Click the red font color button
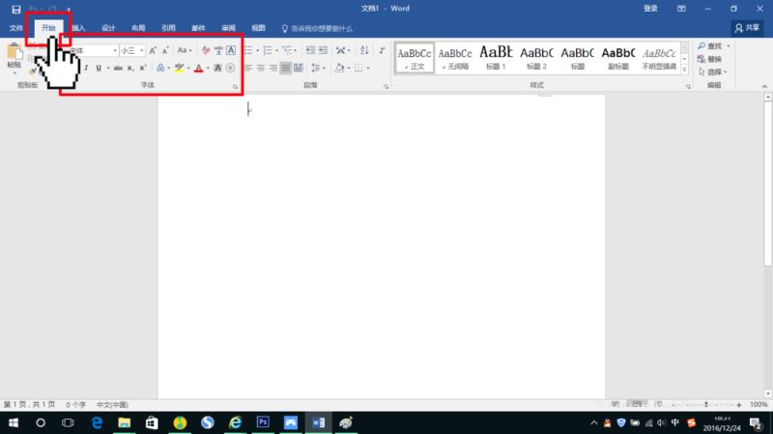Screen dimensions: 773x434 199,68
